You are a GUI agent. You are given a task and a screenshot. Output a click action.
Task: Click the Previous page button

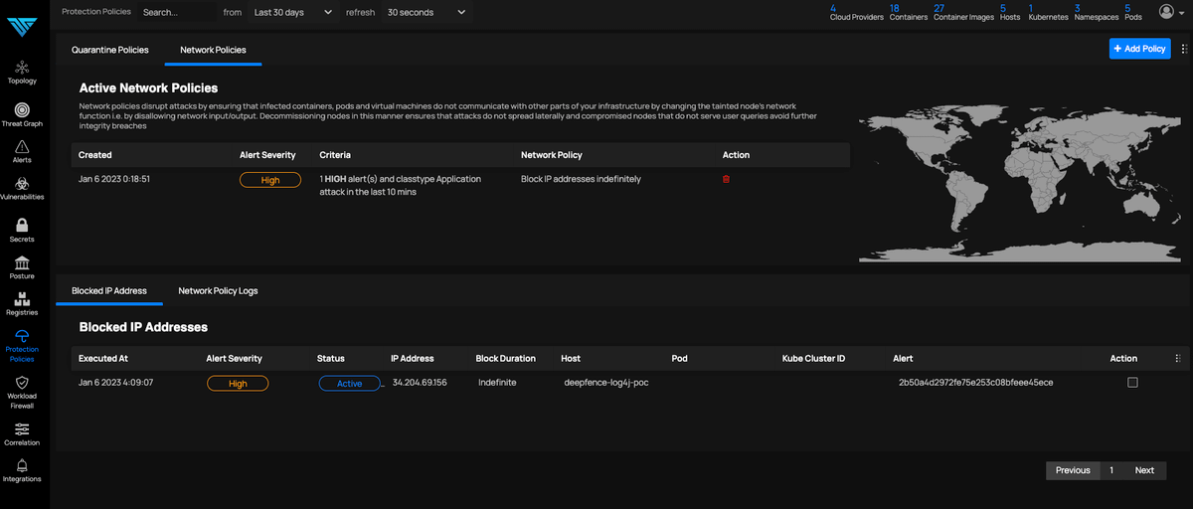1073,470
